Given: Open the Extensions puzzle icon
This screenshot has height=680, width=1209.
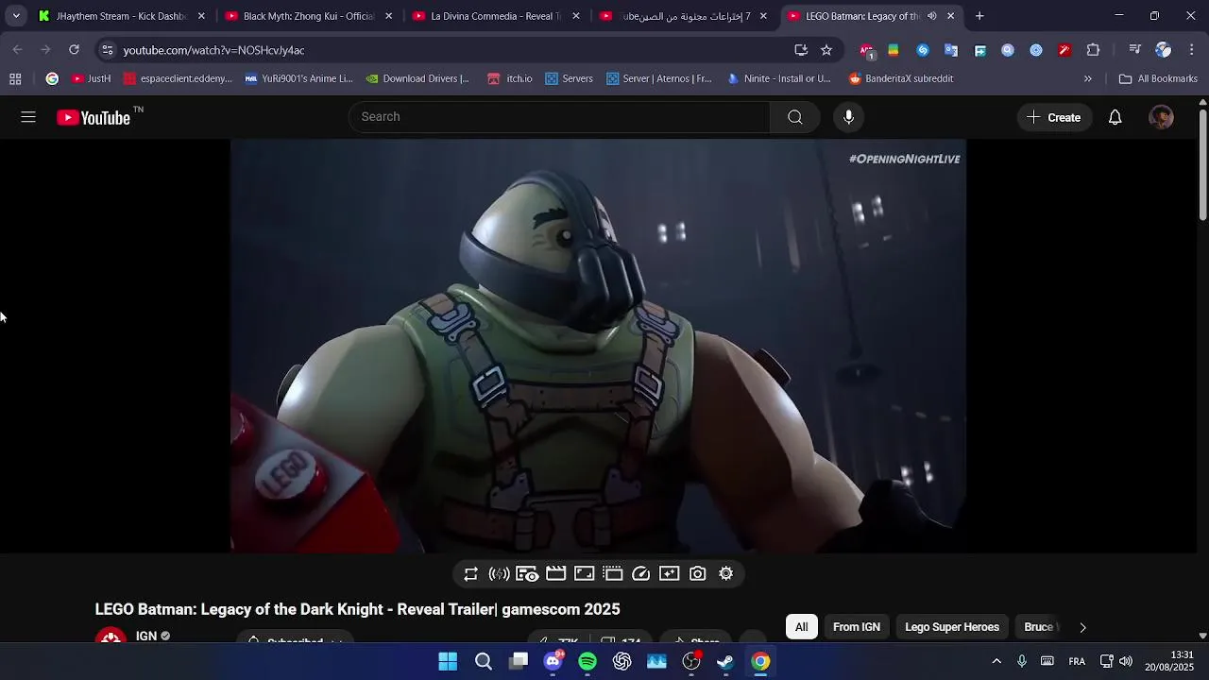Looking at the screenshot, I should tap(1093, 50).
